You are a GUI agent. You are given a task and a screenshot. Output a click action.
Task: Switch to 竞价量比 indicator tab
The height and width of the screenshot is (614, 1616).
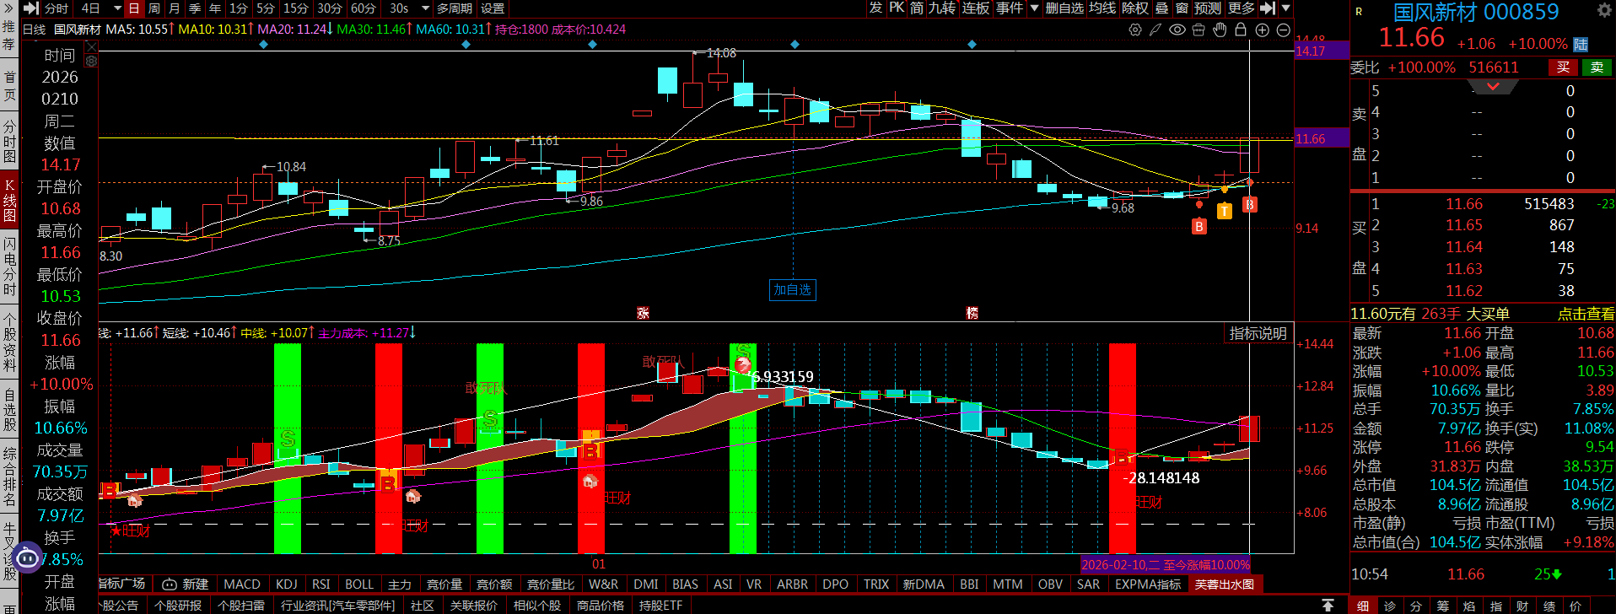click(x=551, y=584)
